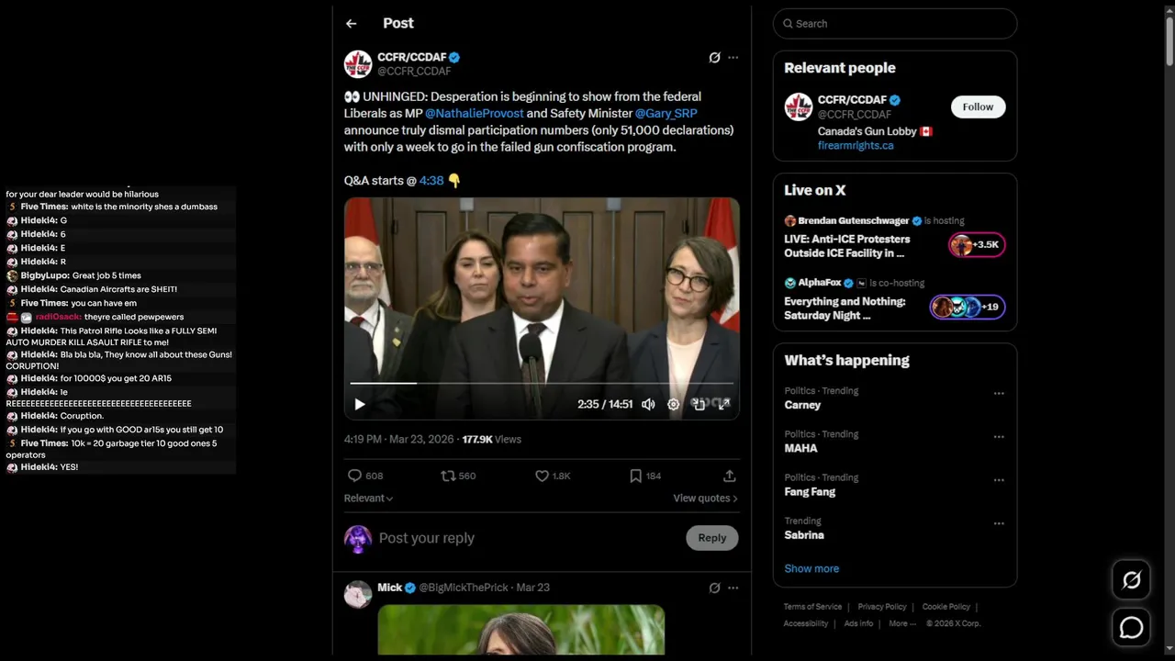Mute the video volume
The image size is (1175, 661).
click(648, 404)
